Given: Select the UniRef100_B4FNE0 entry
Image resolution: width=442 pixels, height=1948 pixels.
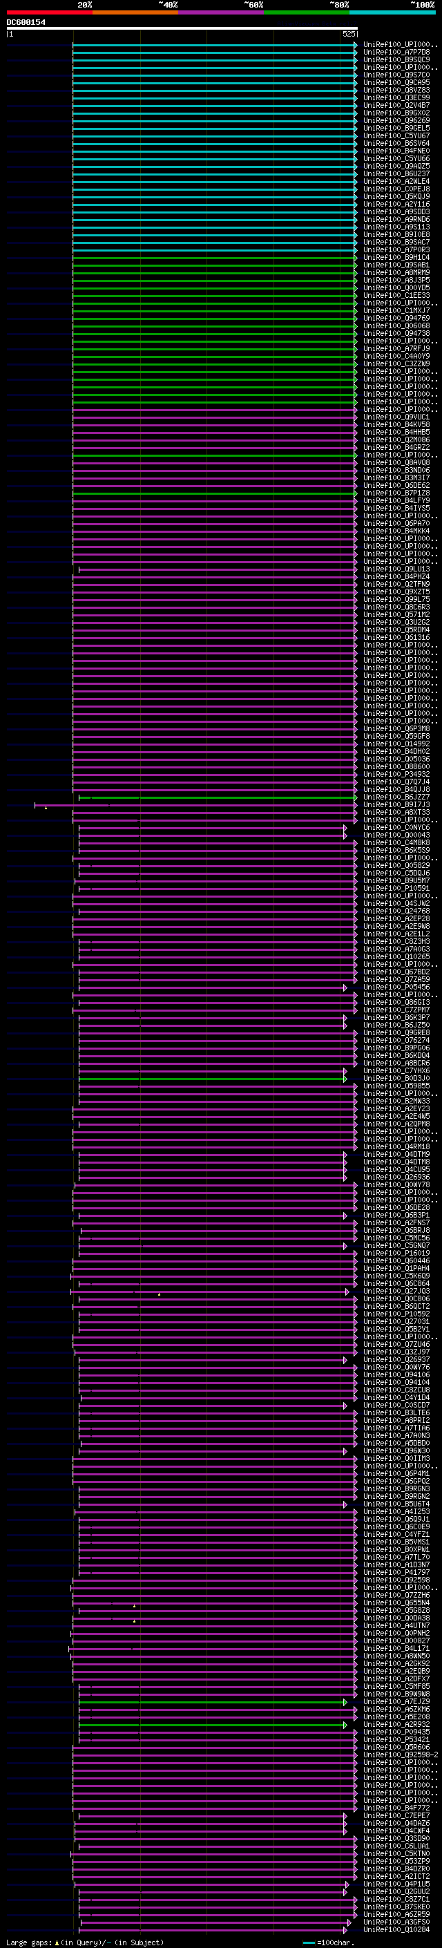Looking at the screenshot, I should 396,151.
